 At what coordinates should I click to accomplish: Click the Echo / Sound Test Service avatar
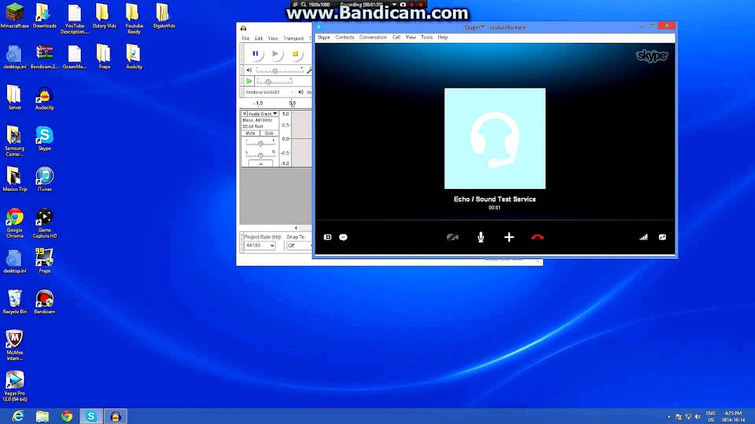495,138
